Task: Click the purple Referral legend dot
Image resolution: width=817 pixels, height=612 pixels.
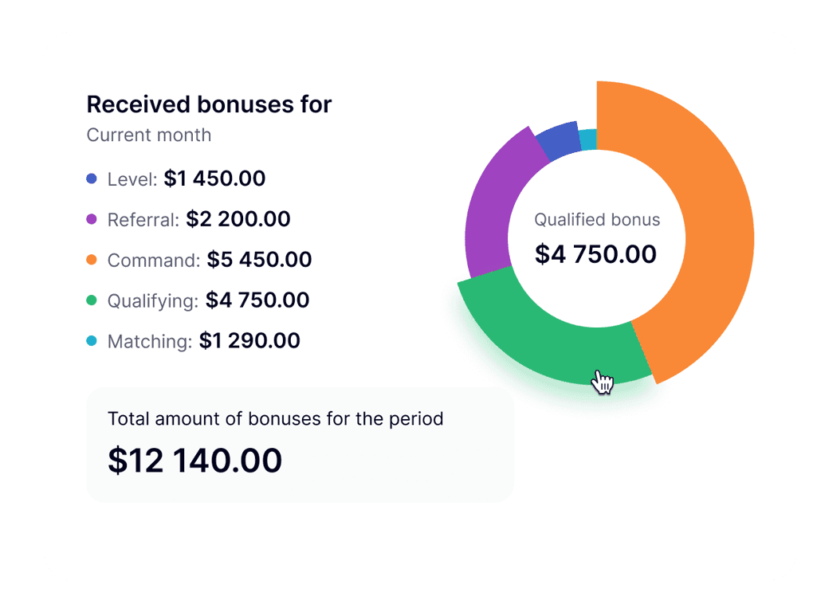Action: (92, 219)
